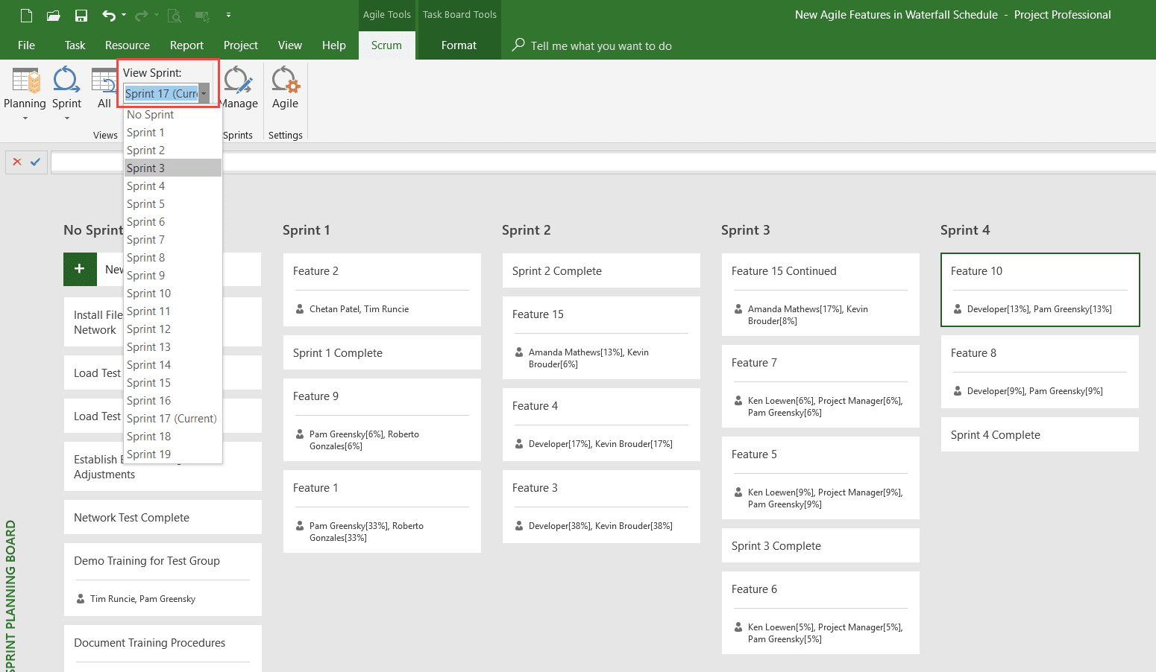Customize the Quick Access Toolbar
The width and height of the screenshot is (1156, 672).
coord(228,15)
